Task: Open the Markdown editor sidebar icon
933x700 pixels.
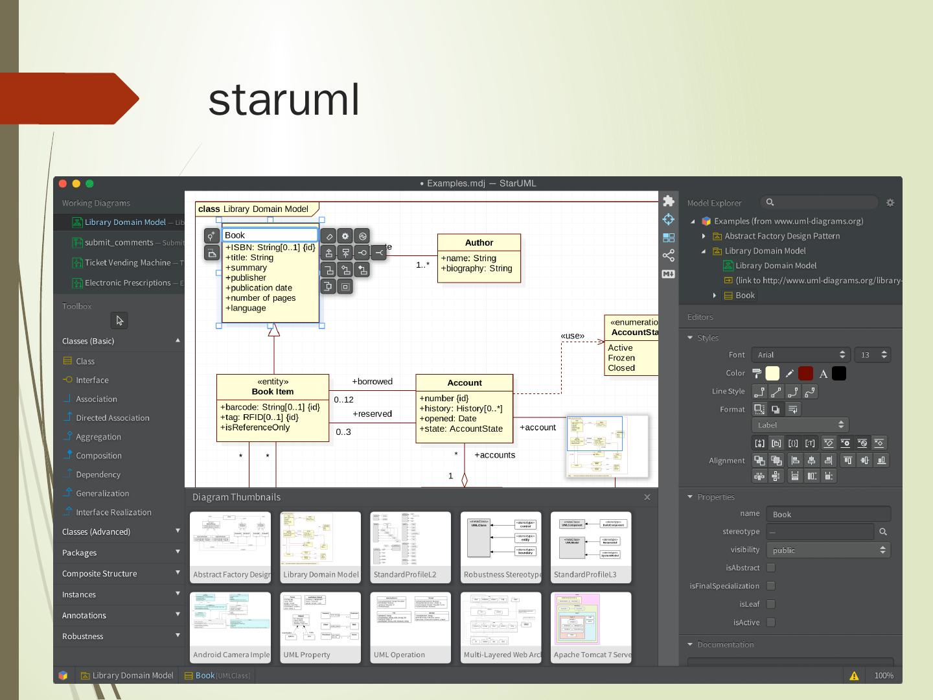Action: coord(669,274)
